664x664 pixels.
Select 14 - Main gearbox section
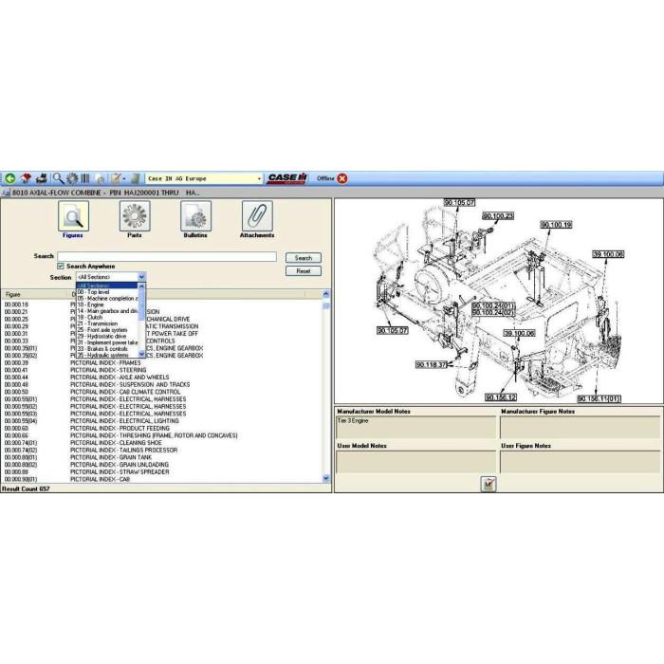107,311
